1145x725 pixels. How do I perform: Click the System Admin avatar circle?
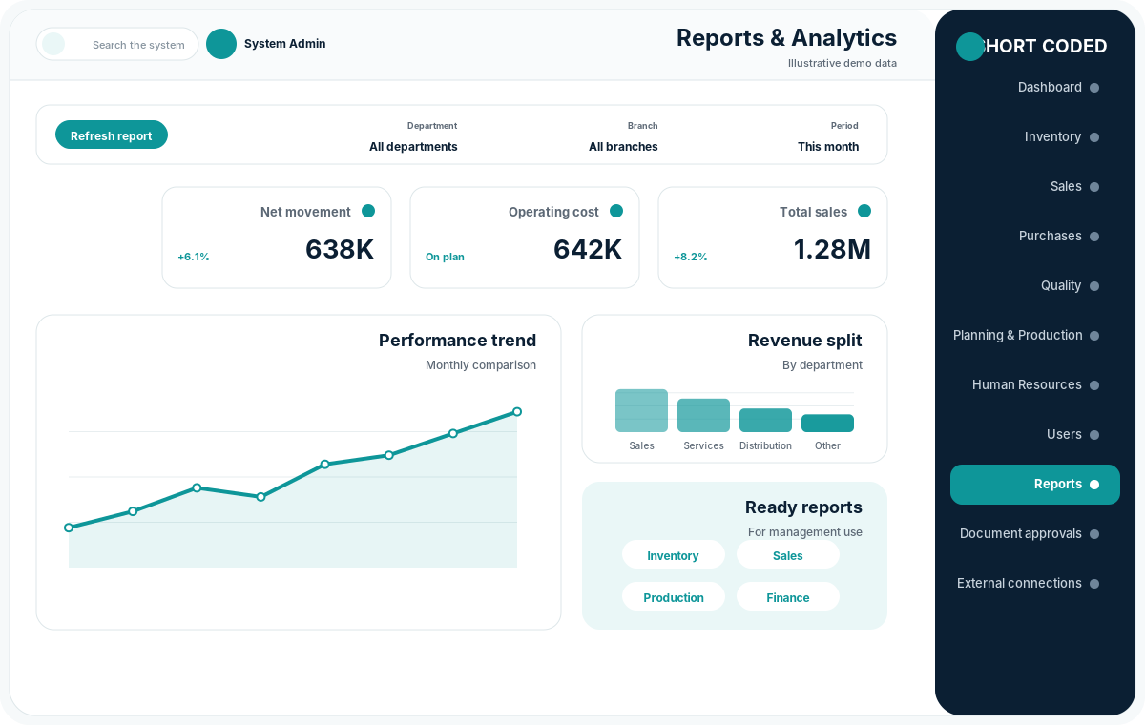click(x=221, y=44)
